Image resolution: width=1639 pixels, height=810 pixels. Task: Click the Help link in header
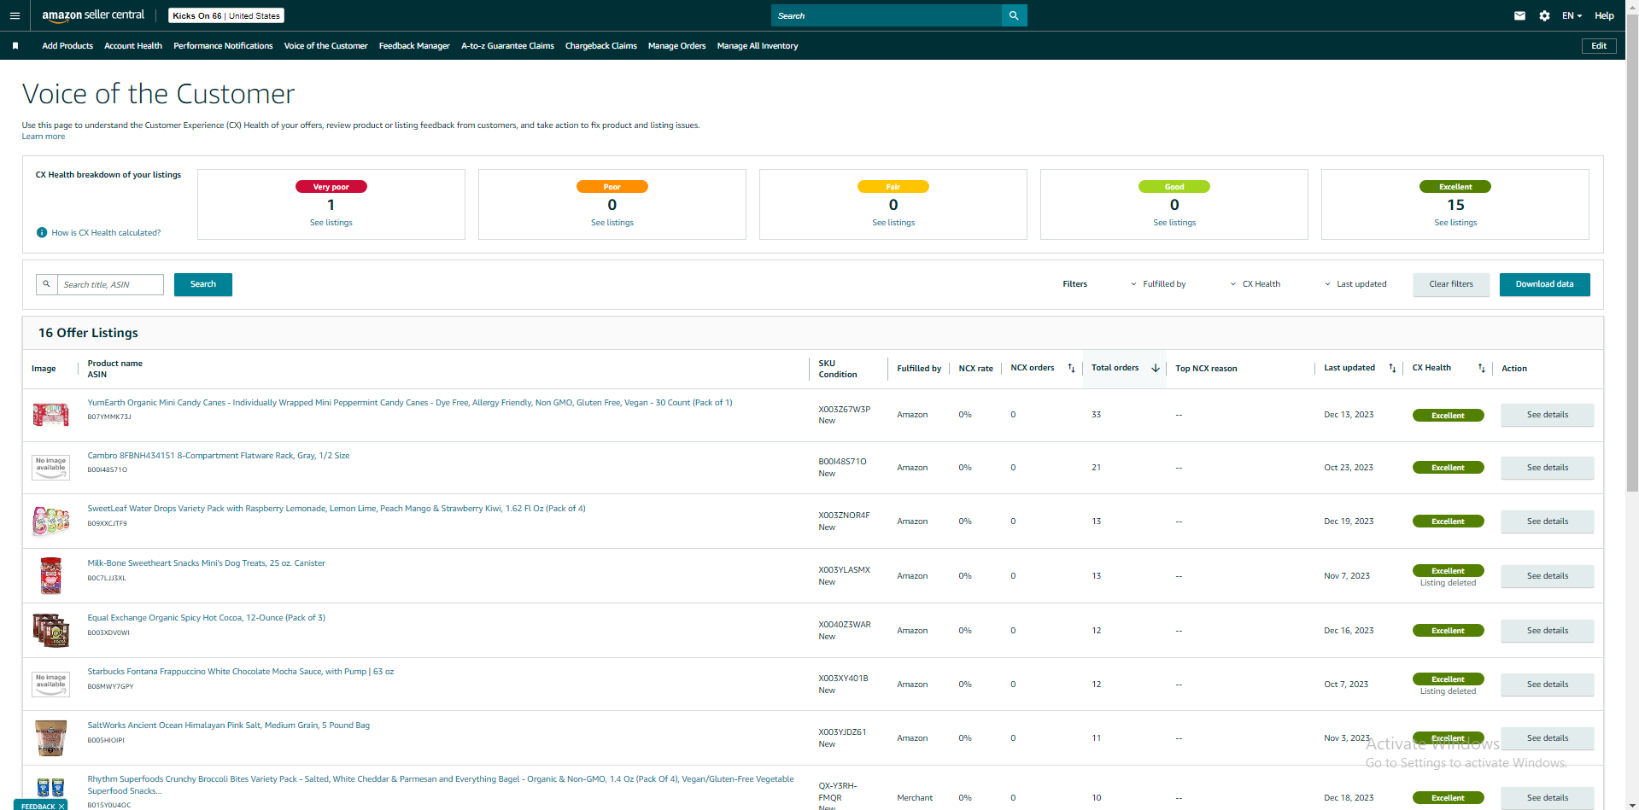[1604, 15]
